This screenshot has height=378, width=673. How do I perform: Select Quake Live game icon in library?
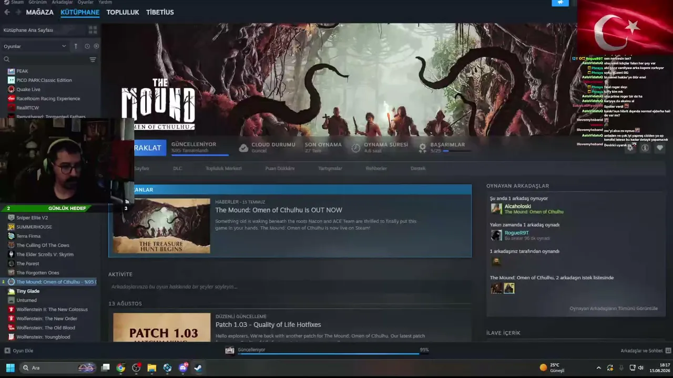pos(11,89)
